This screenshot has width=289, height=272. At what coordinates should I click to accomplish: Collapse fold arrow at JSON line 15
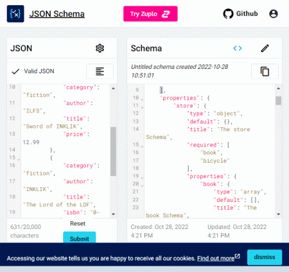point(19,159)
